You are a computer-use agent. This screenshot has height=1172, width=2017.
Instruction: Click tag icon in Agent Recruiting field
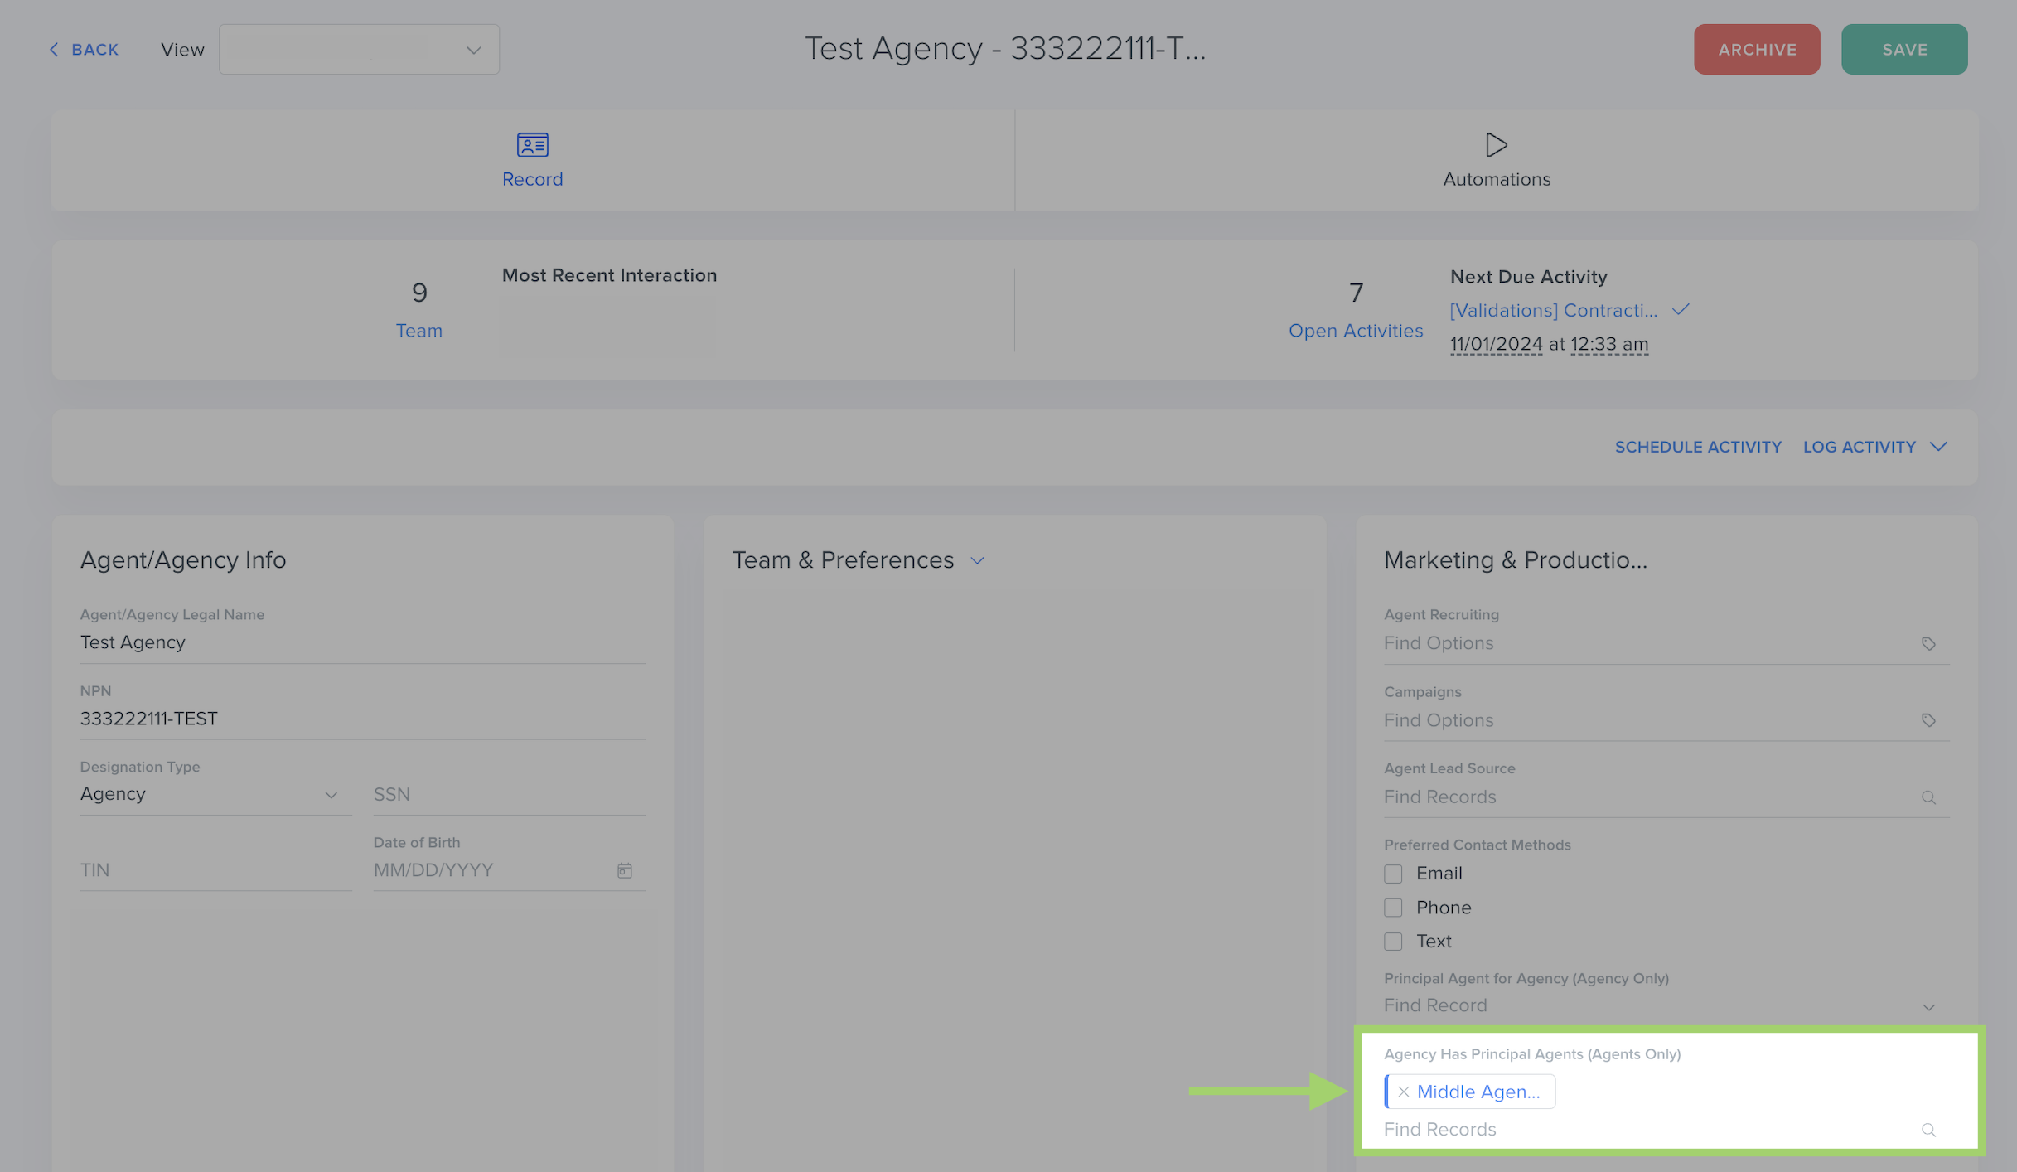click(1928, 644)
